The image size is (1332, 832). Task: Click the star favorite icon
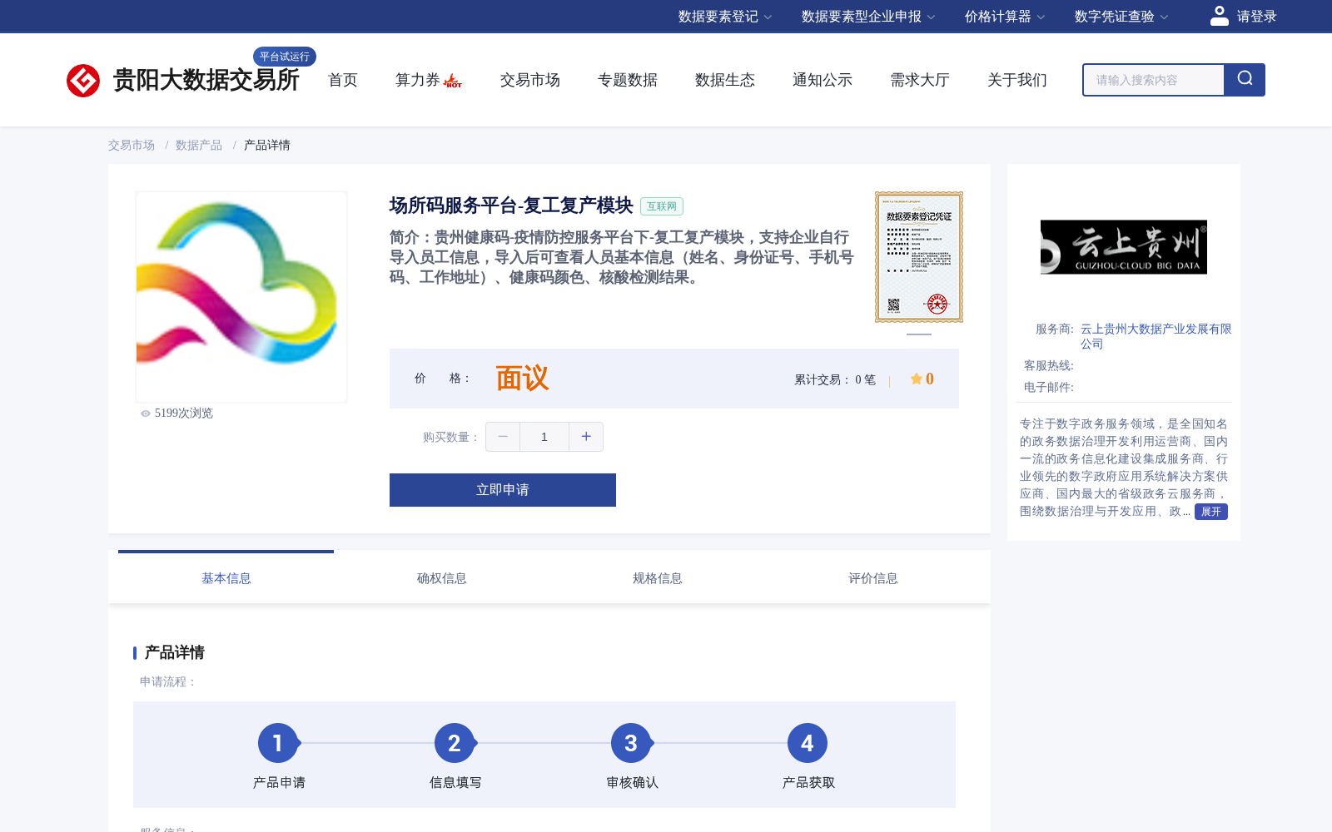[916, 379]
